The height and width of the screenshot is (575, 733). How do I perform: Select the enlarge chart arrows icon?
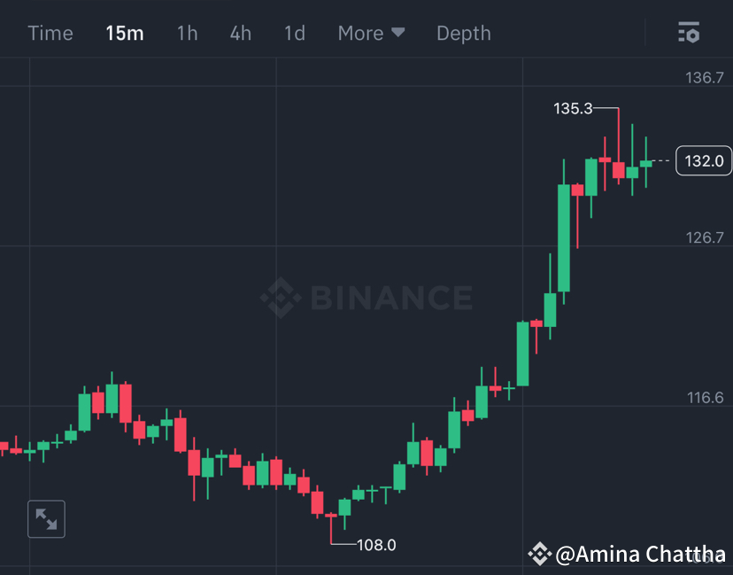(x=46, y=519)
